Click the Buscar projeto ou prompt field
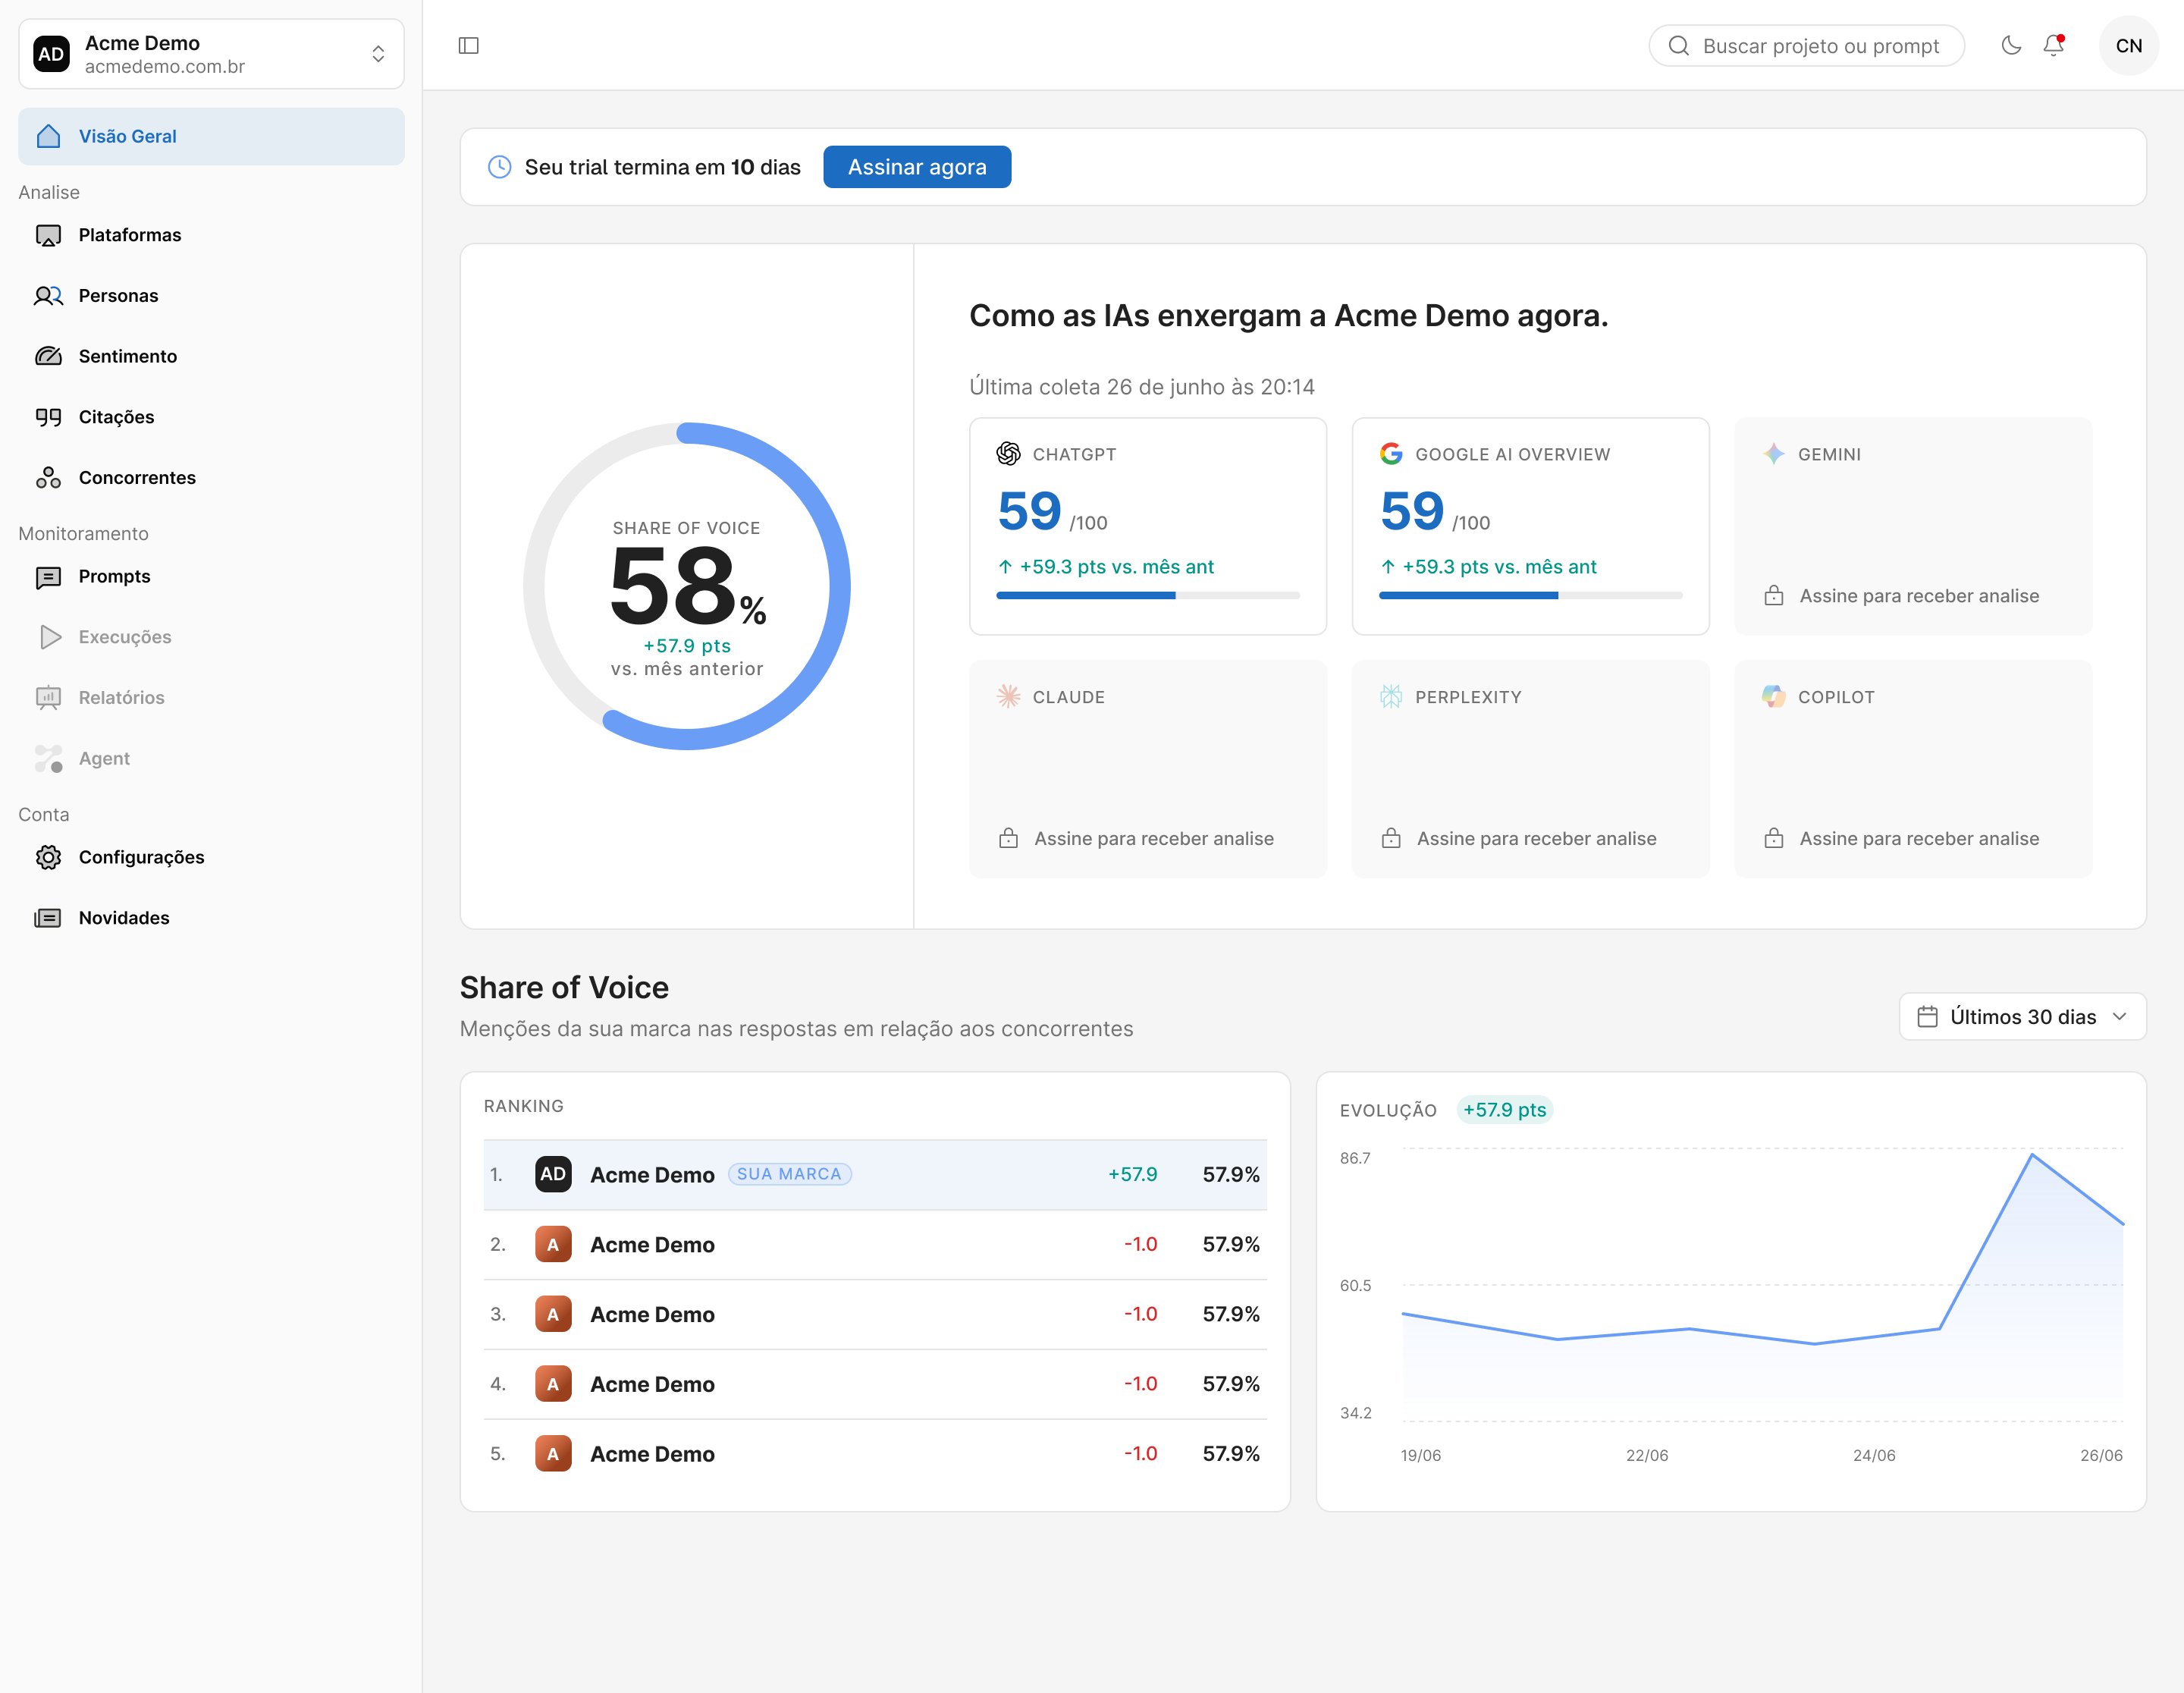 tap(1806, 46)
